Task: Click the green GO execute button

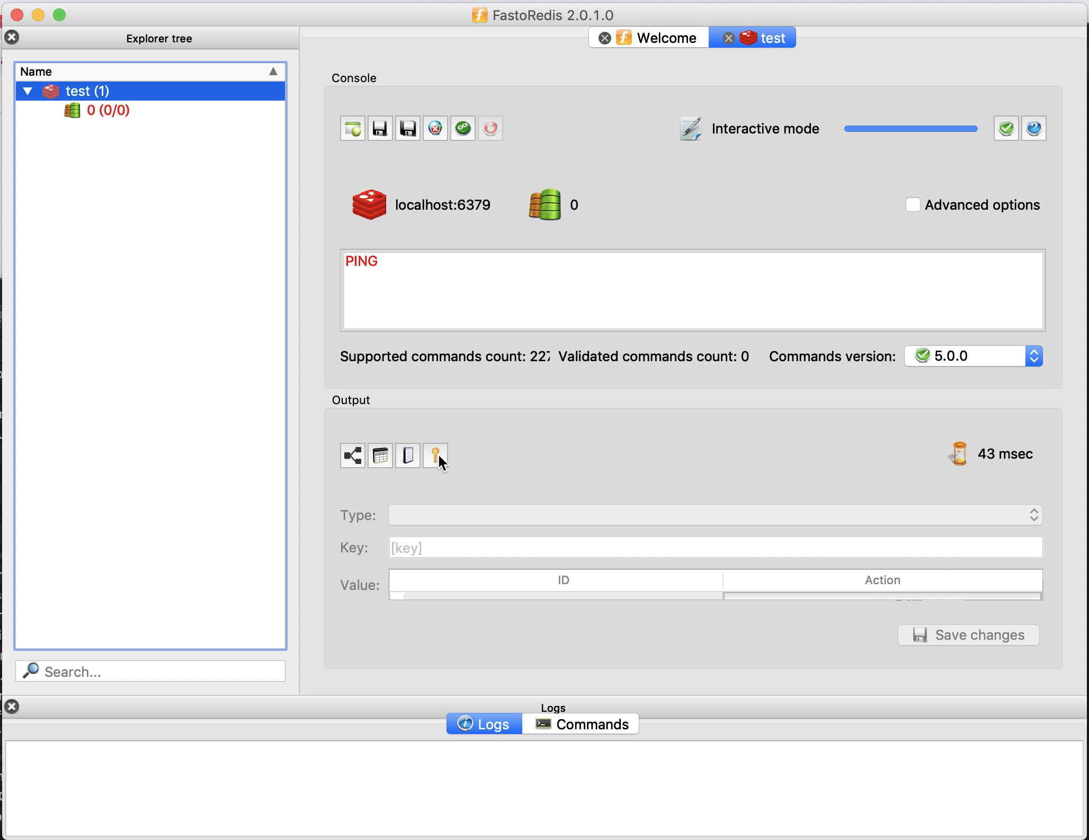Action: click(463, 128)
